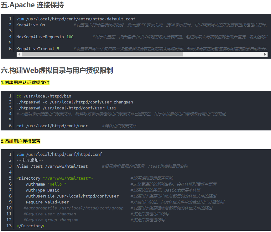The image size is (271, 232).
Task: Click the horizontal scrollbar's right arrow
Action: [265, 55]
